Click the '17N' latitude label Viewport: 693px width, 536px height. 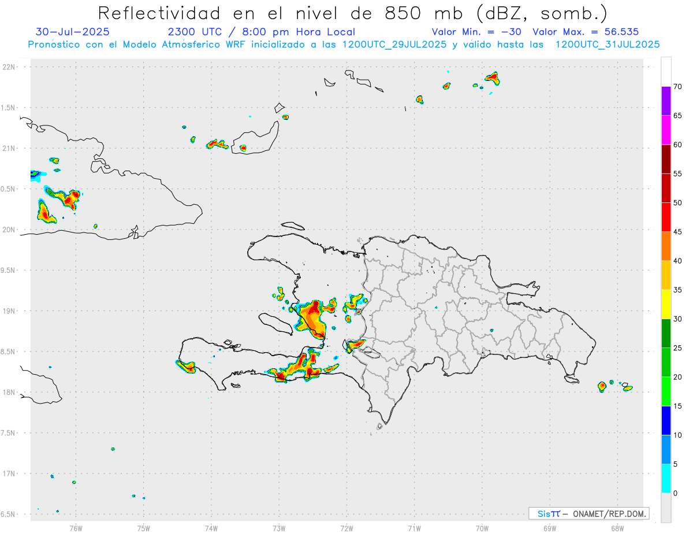9,474
